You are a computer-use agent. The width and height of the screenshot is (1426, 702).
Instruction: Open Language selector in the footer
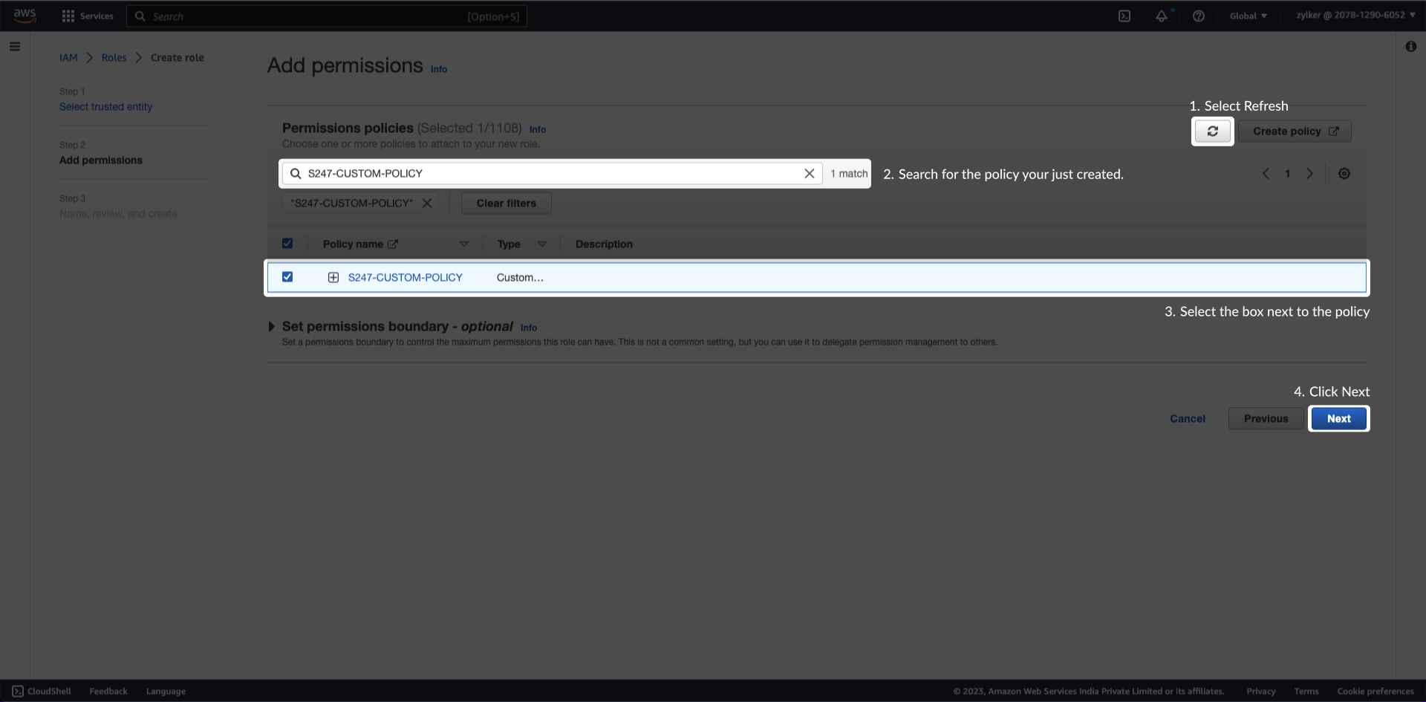166,692
